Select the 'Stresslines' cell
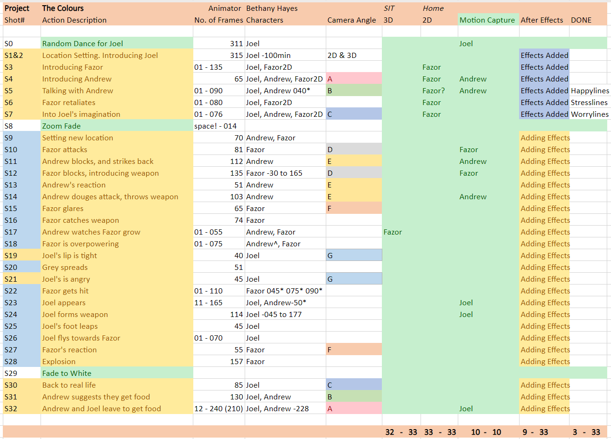Screen dimensions: 611x439 tap(589, 102)
